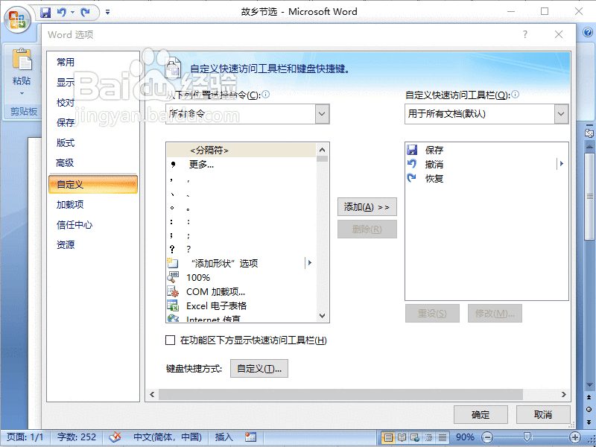The height and width of the screenshot is (447, 596).
Task: Close the Word Options dialog
Action: [x=558, y=34]
